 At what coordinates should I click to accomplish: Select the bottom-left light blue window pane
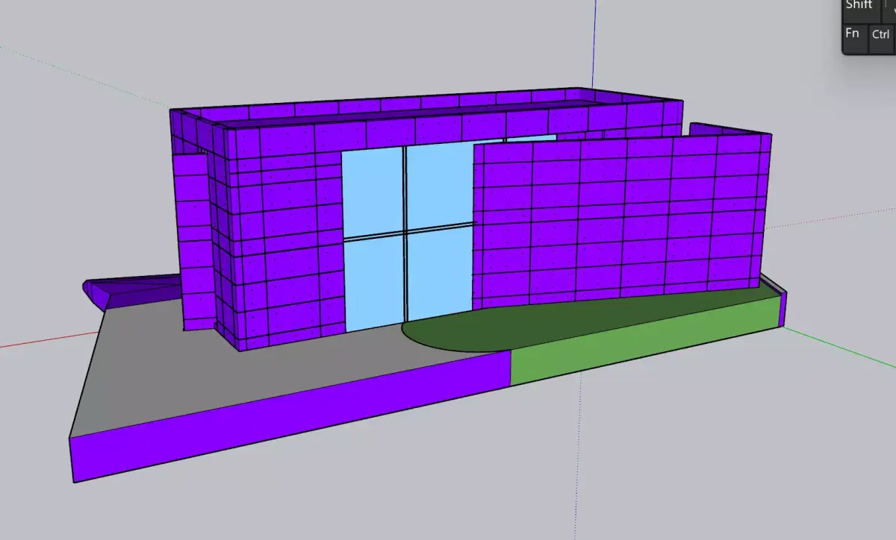click(375, 282)
